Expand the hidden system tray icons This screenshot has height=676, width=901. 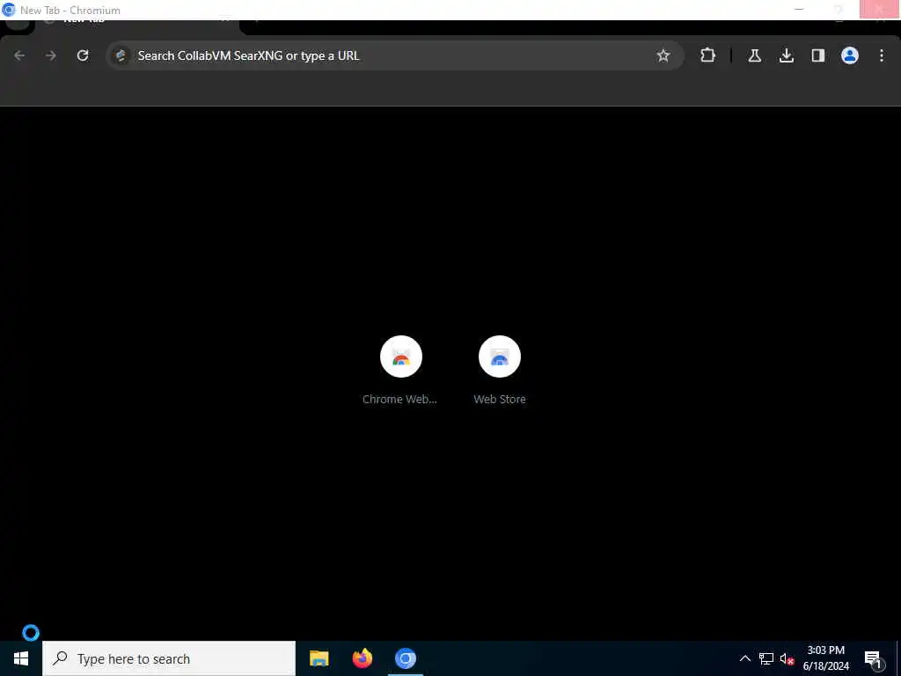(744, 658)
